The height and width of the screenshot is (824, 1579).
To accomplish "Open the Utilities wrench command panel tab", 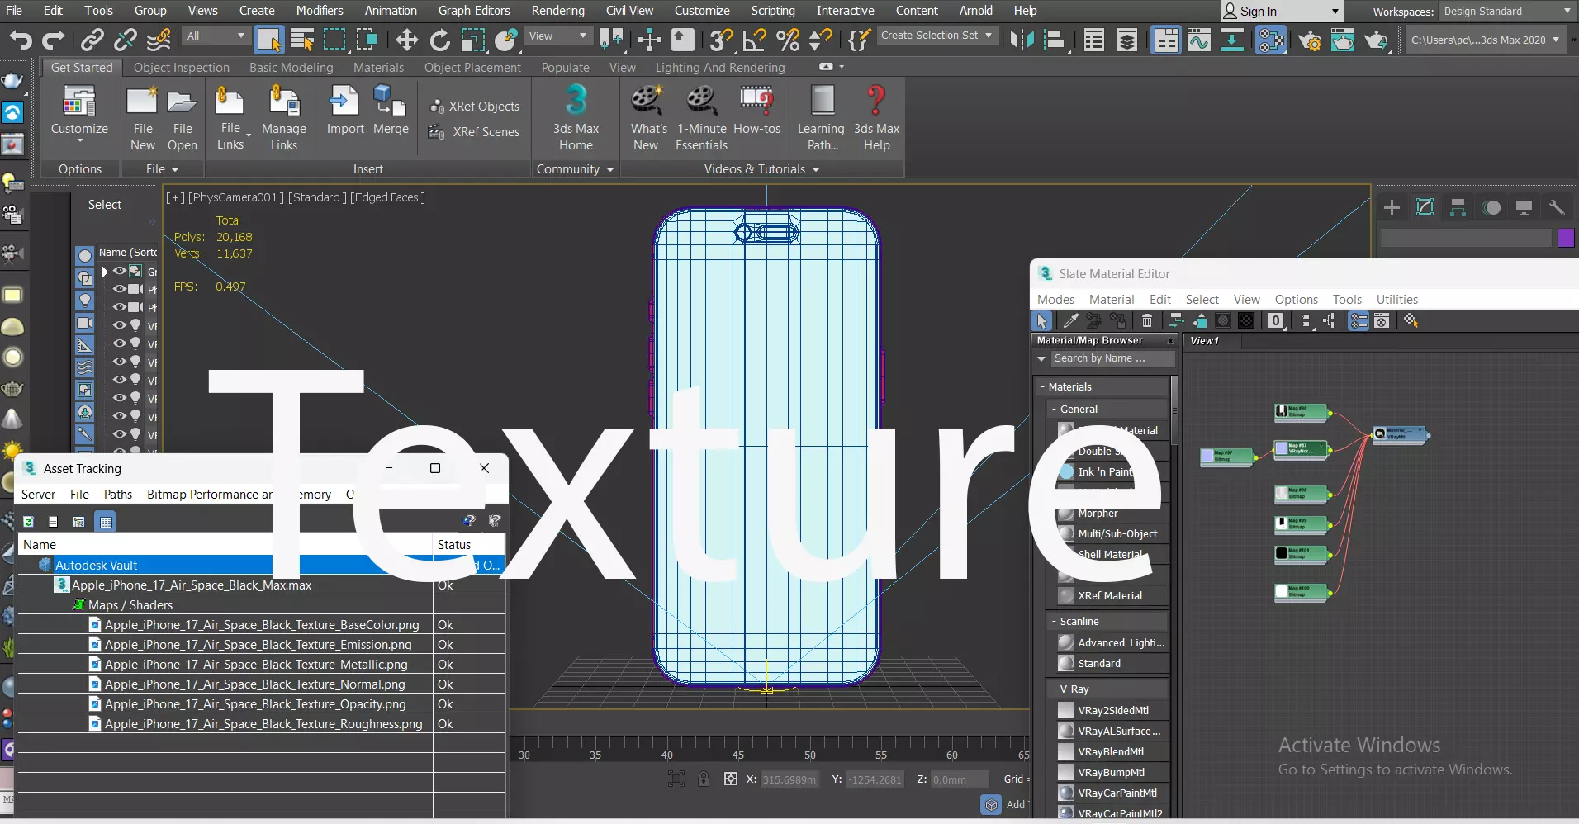I will [x=1557, y=208].
